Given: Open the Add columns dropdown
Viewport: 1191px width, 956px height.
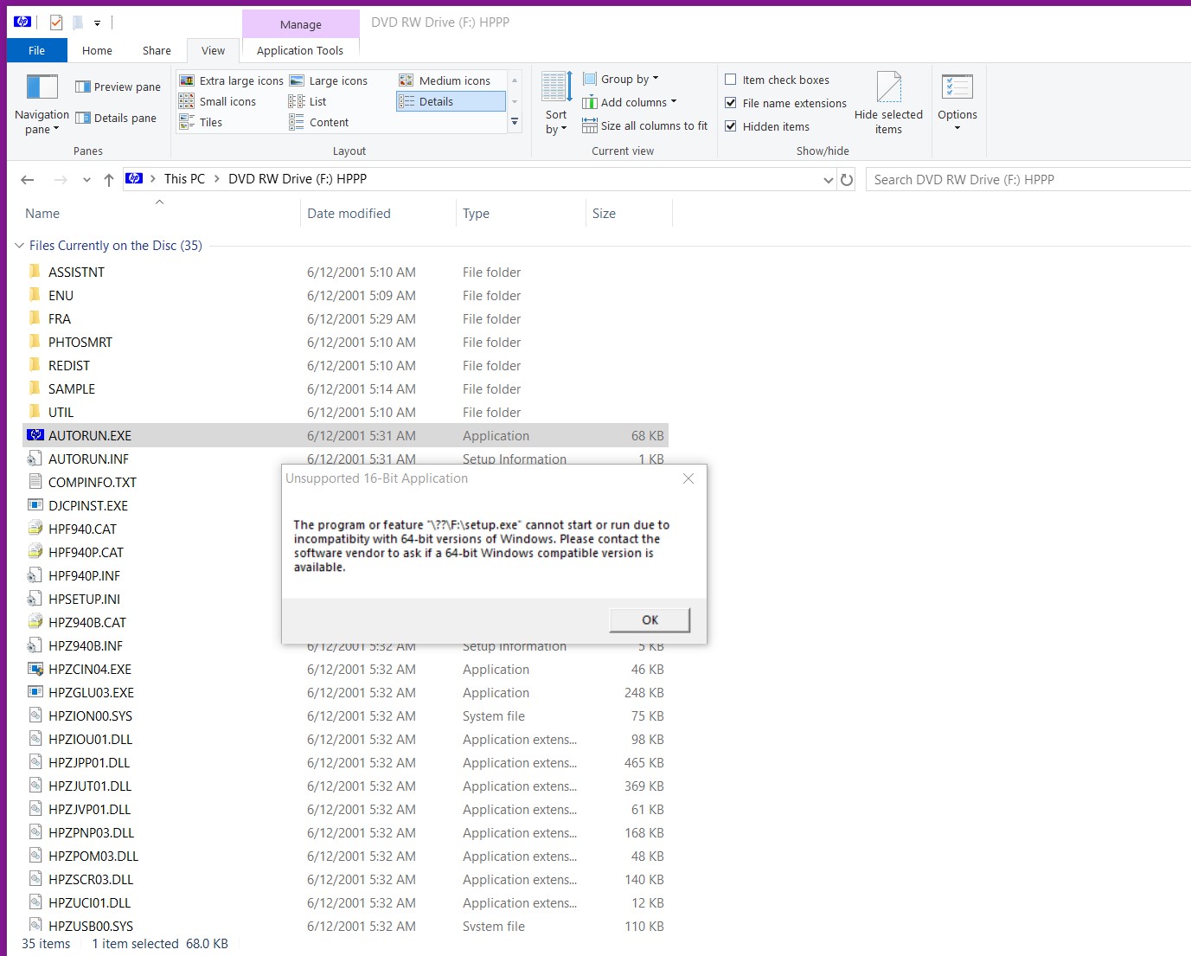Looking at the screenshot, I should click(x=630, y=102).
